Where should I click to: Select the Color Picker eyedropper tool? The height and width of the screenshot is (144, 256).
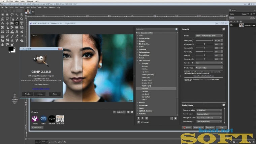point(17,19)
